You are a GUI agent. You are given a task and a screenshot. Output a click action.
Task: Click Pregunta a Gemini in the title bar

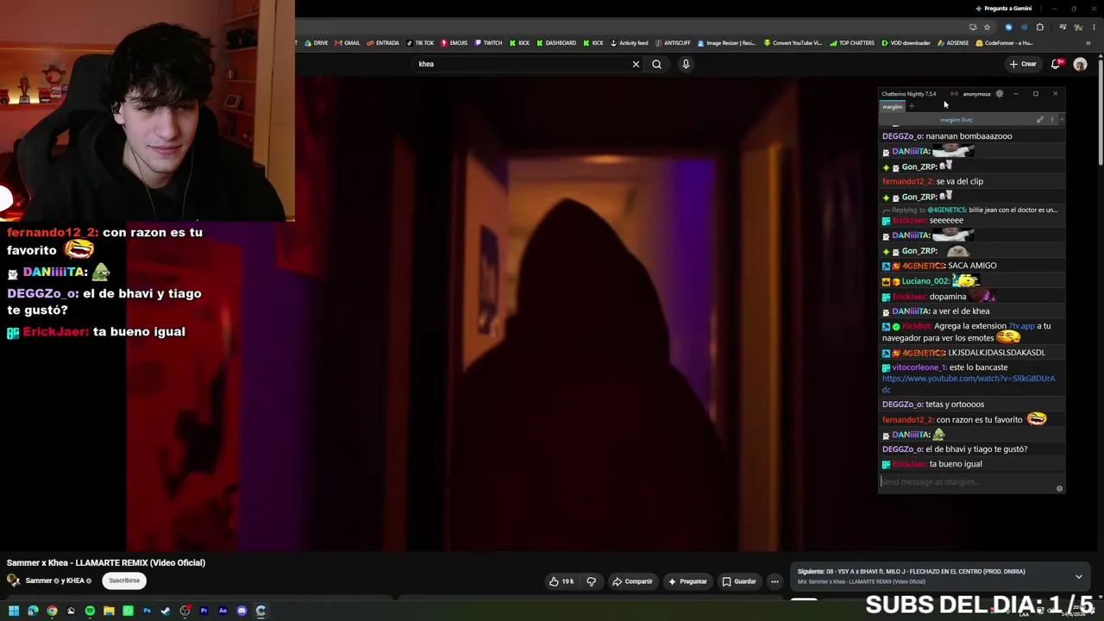pos(1003,9)
